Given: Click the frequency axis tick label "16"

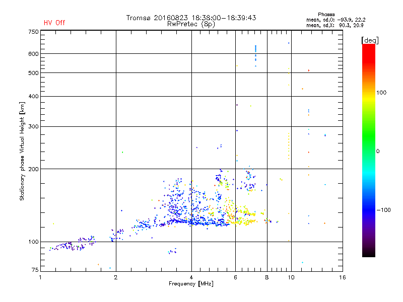Looking at the screenshot, I should coord(343,277).
